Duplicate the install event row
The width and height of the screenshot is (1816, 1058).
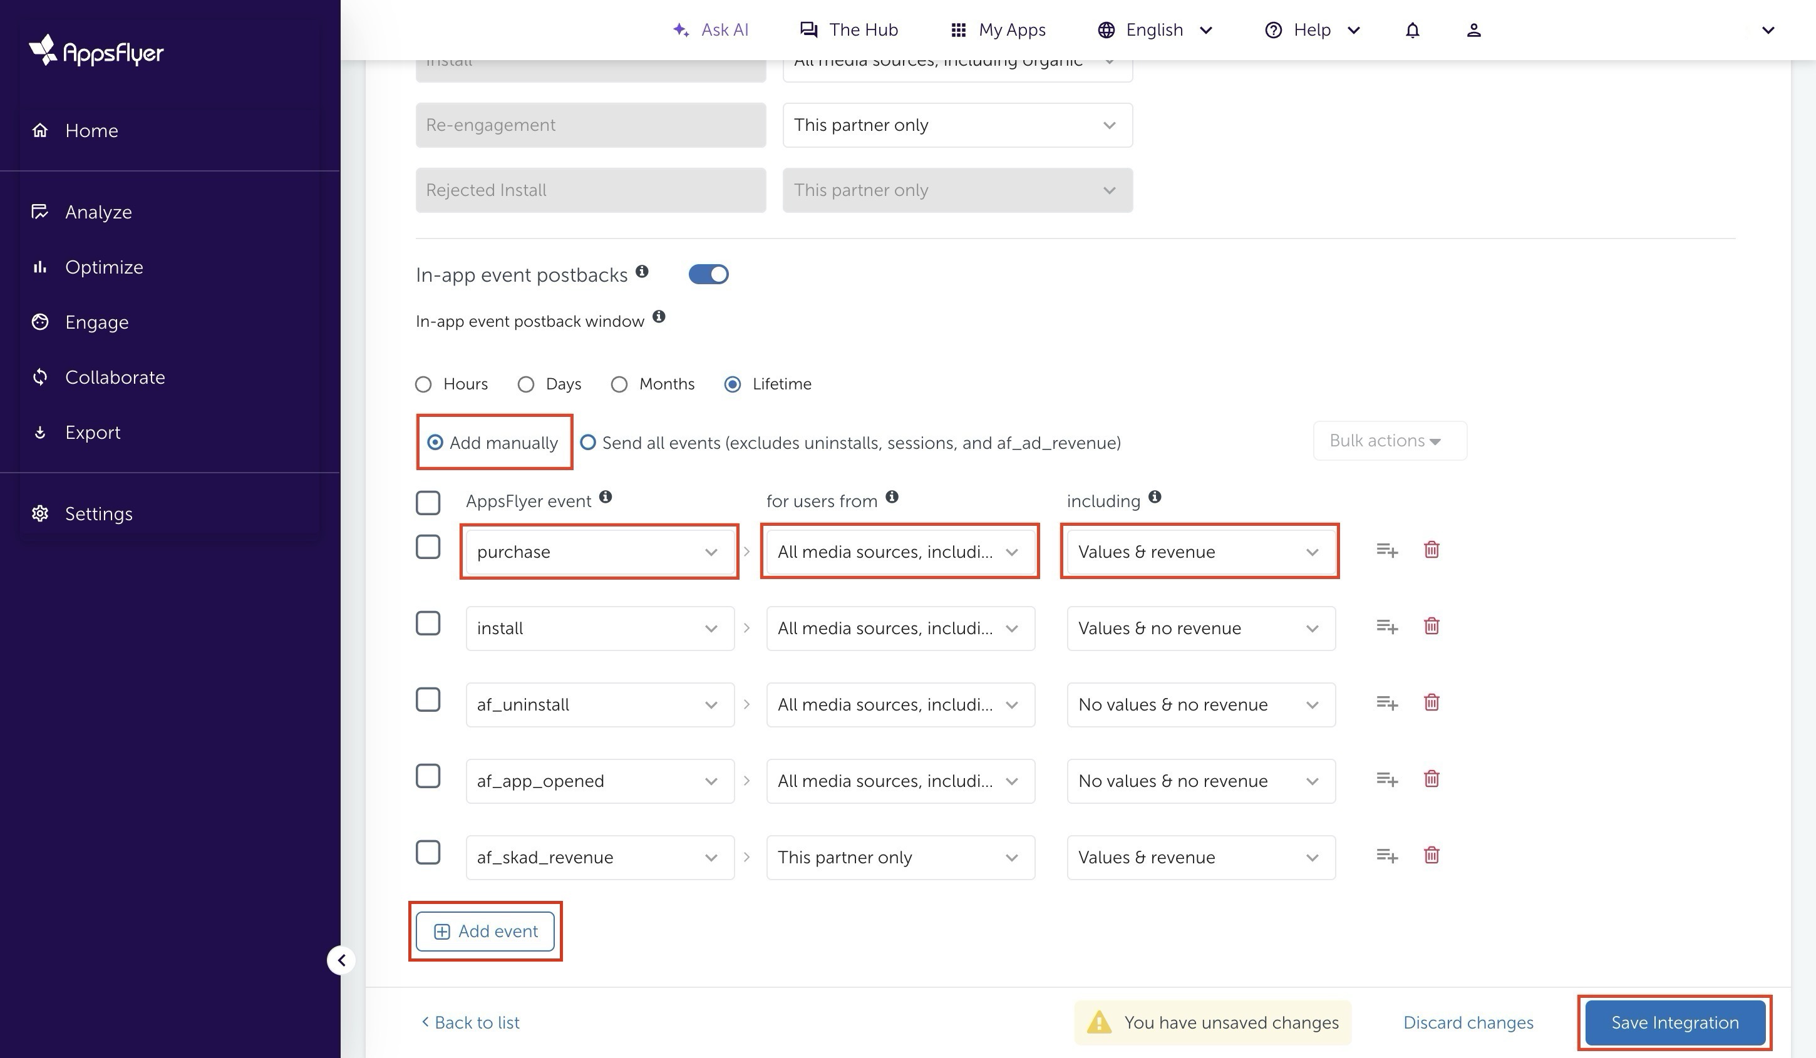(x=1386, y=627)
